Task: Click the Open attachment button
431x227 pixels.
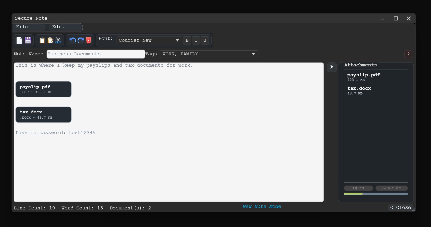Action: coord(358,188)
